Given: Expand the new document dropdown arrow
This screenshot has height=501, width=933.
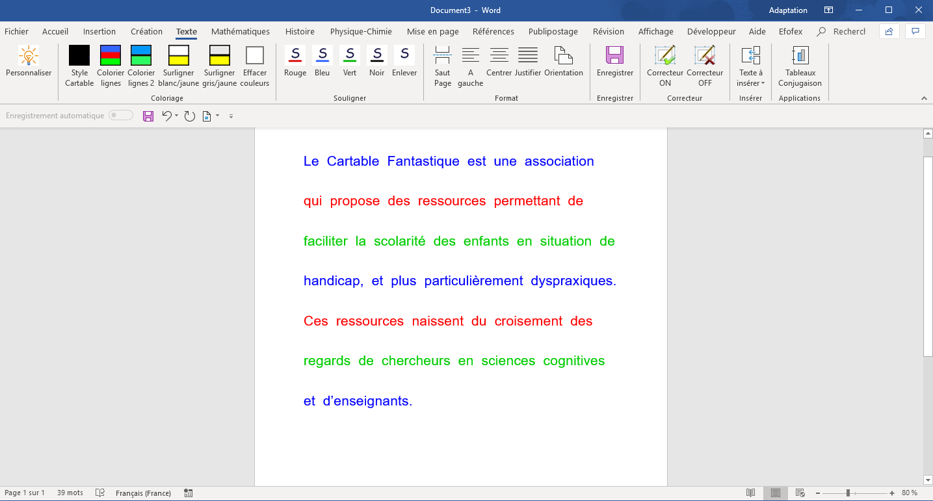Looking at the screenshot, I should pos(217,116).
